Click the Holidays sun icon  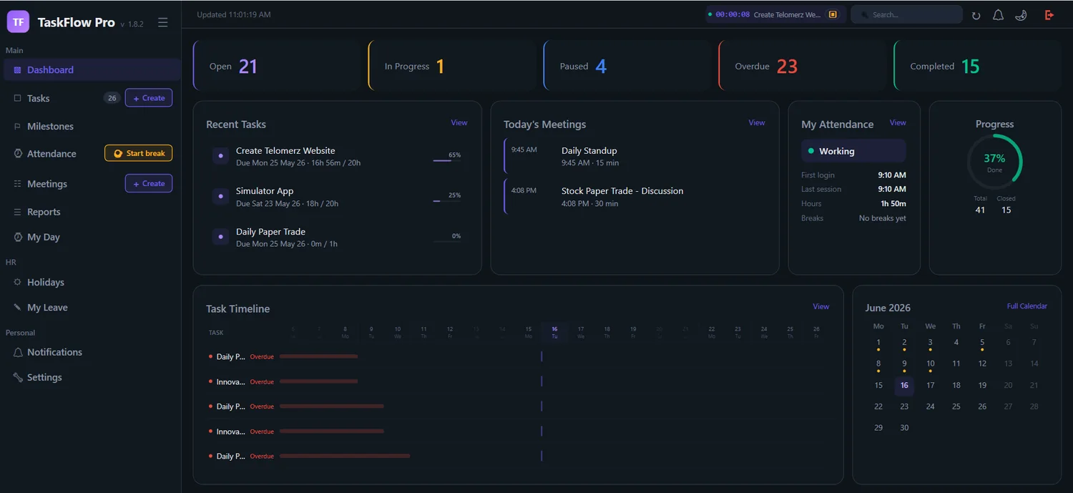pos(17,282)
